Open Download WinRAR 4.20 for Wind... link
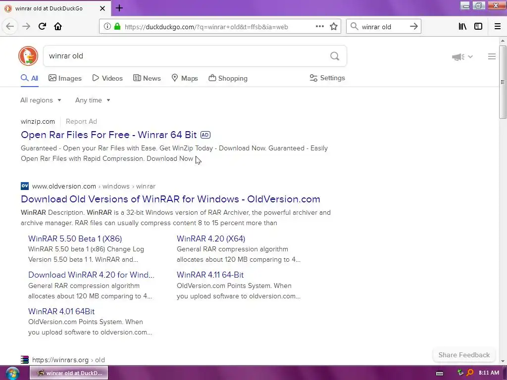 point(91,275)
